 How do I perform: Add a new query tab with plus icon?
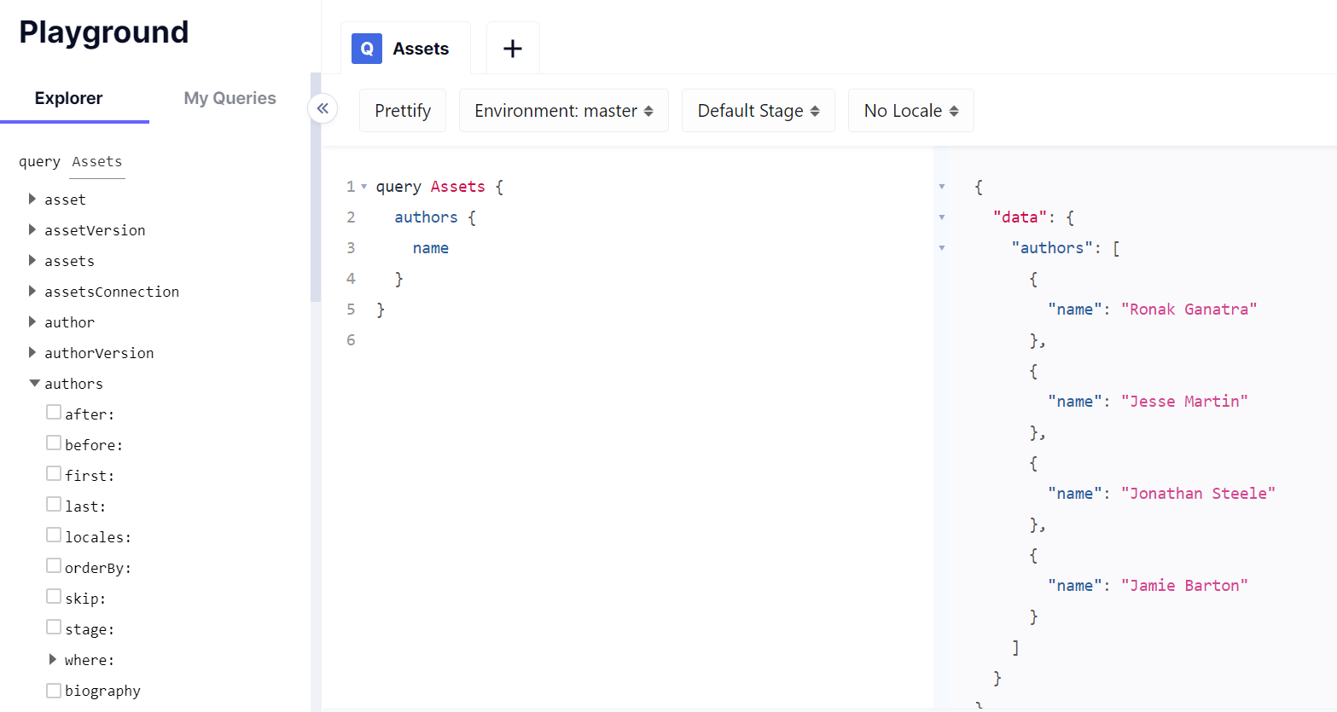[513, 49]
